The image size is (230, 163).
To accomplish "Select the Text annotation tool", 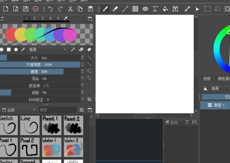I will coord(175,9).
